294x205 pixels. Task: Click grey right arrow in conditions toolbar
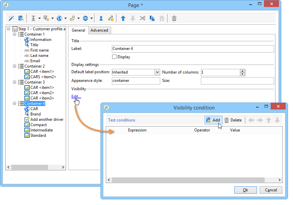[260, 120]
